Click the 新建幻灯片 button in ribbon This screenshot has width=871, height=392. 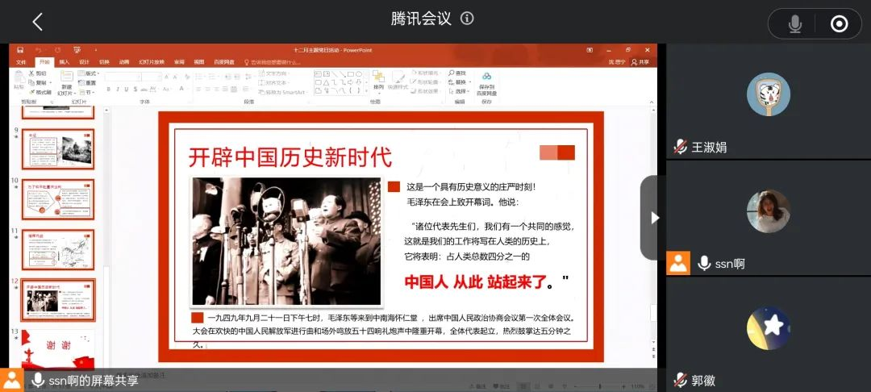tap(66, 83)
